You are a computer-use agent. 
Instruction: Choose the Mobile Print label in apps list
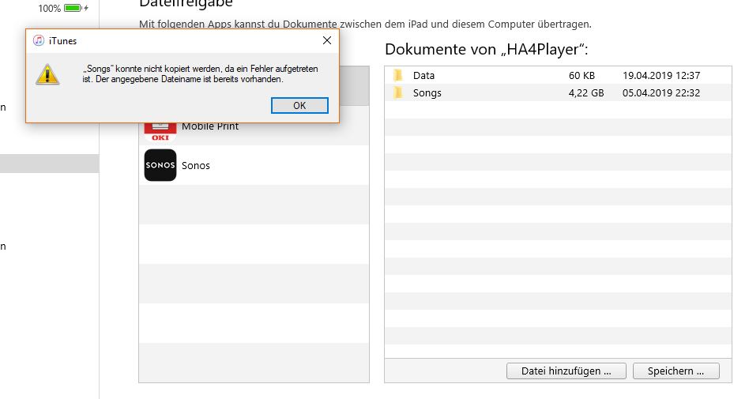coord(209,126)
